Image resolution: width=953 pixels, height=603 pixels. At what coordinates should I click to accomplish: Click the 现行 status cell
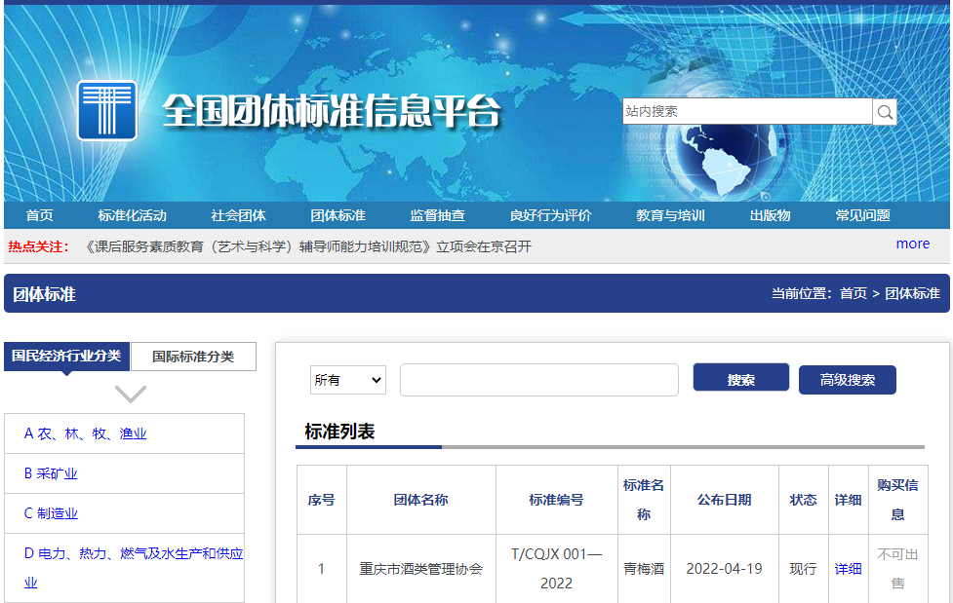tap(803, 569)
